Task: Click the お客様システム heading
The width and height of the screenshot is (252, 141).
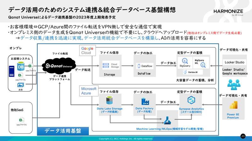Action: click(20, 59)
